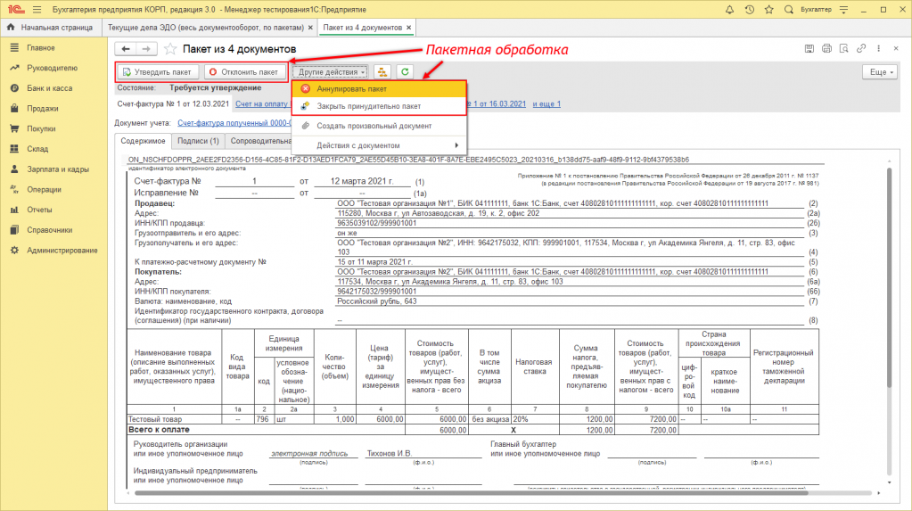Select the Содержимое tab
Screen dimensions: 912x511
pyautogui.click(x=143, y=141)
